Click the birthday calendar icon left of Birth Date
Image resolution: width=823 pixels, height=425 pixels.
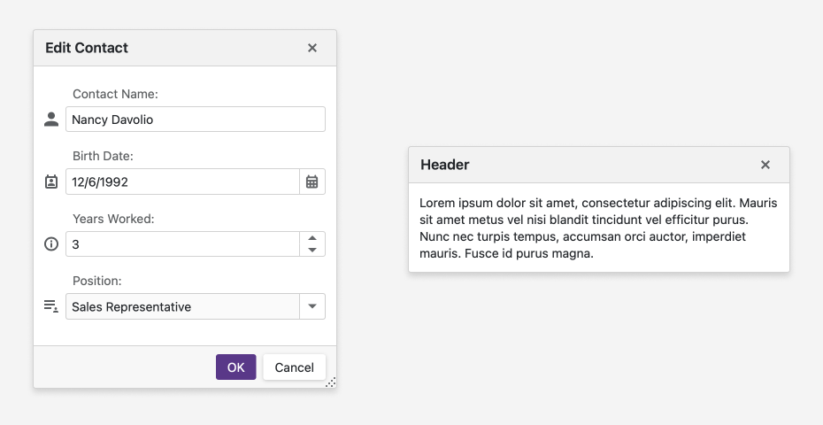[51, 182]
